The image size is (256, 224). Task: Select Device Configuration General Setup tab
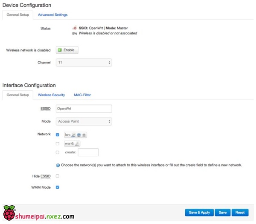pos(18,15)
